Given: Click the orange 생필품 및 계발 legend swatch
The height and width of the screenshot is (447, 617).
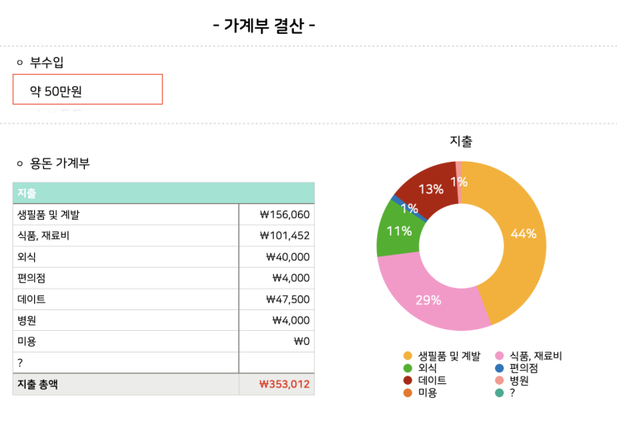Looking at the screenshot, I should point(407,356).
